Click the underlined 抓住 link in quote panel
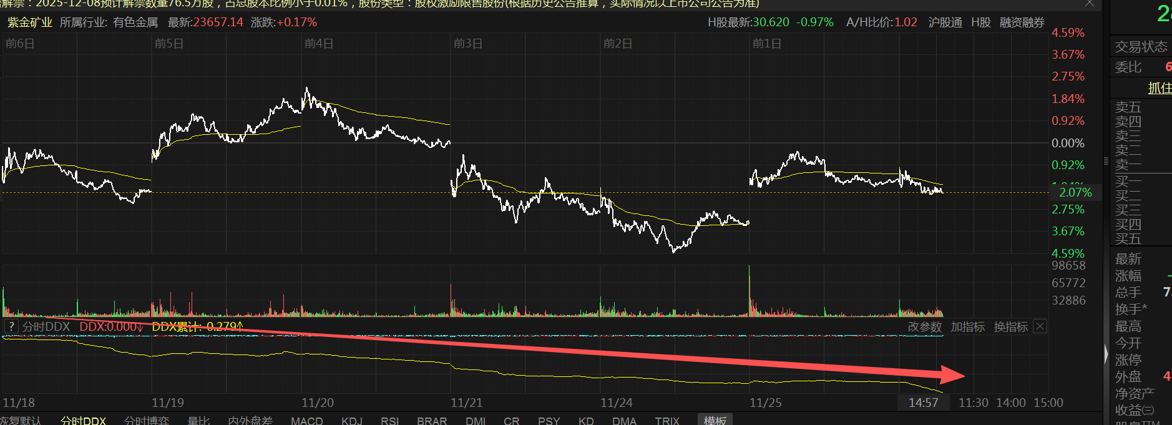This screenshot has height=425, width=1172. (1160, 88)
